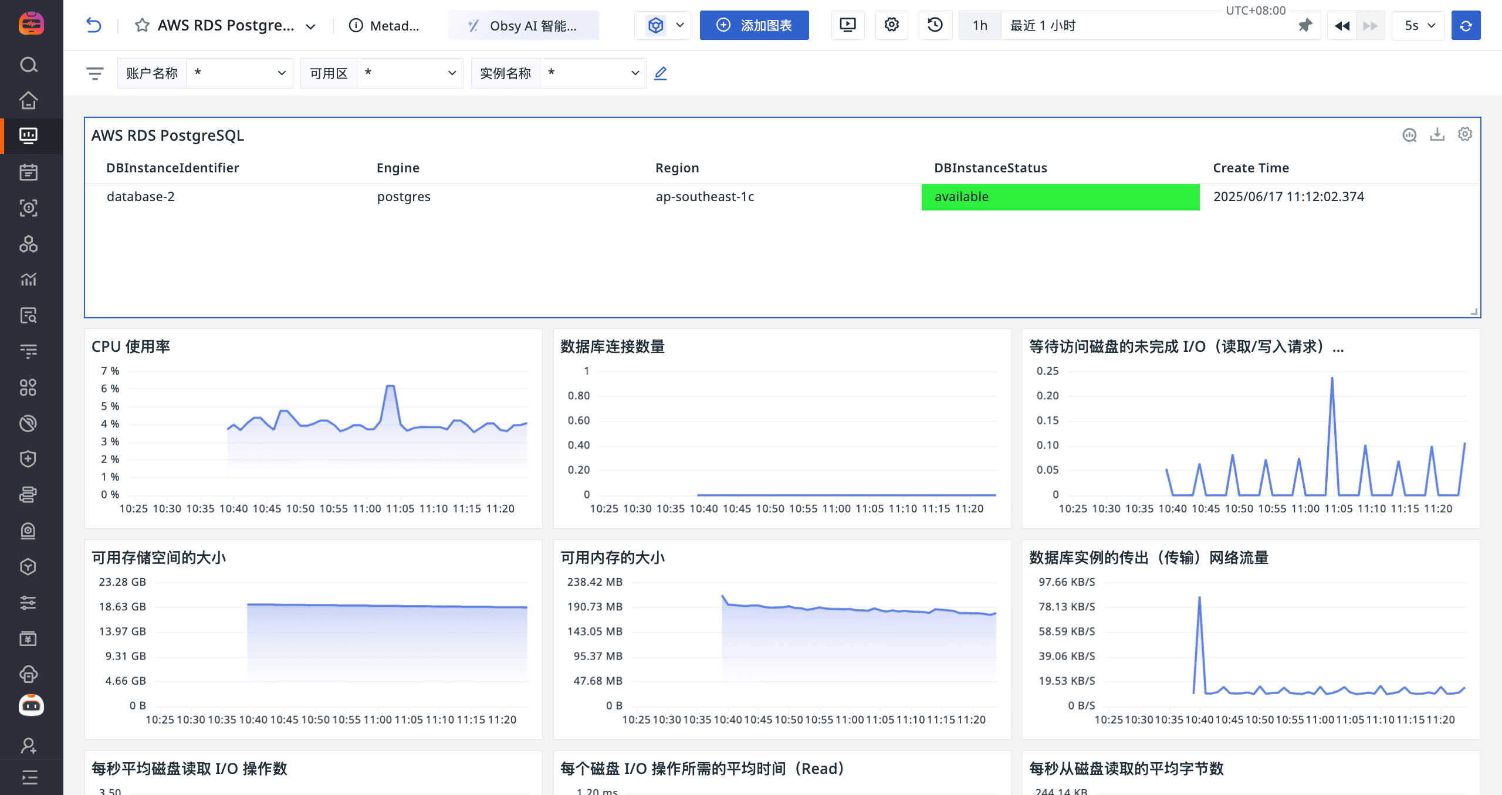Open the 账户名称 filter dropdown
Viewport: 1502px width, 795px height.
[239, 73]
